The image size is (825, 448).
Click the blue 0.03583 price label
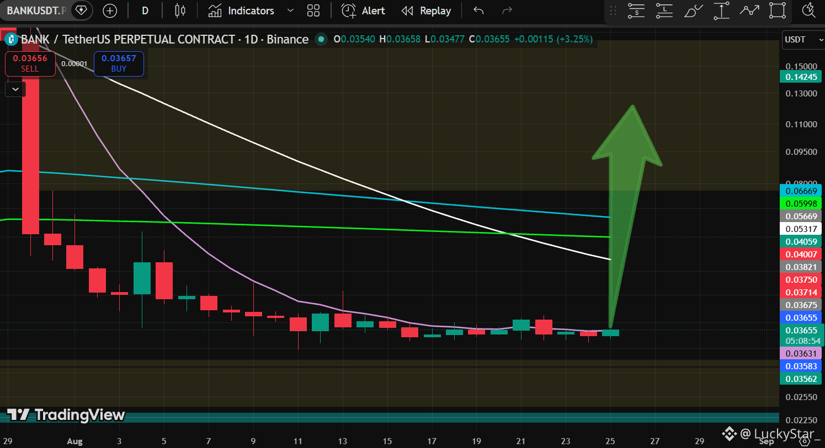click(801, 366)
